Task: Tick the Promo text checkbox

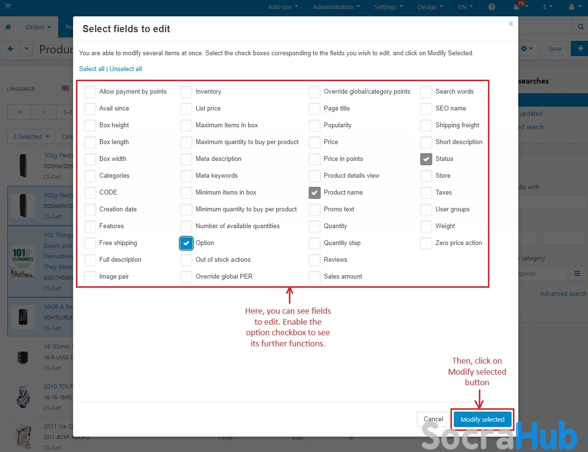Action: 314,209
